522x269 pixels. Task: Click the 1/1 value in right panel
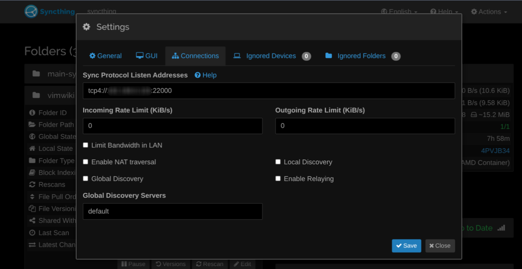505,127
